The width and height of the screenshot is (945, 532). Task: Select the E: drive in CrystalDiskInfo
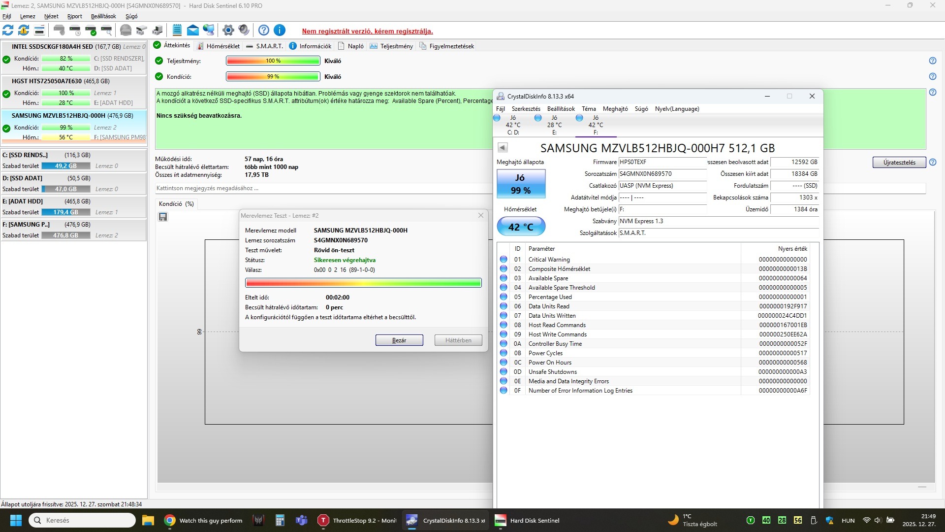[554, 125]
